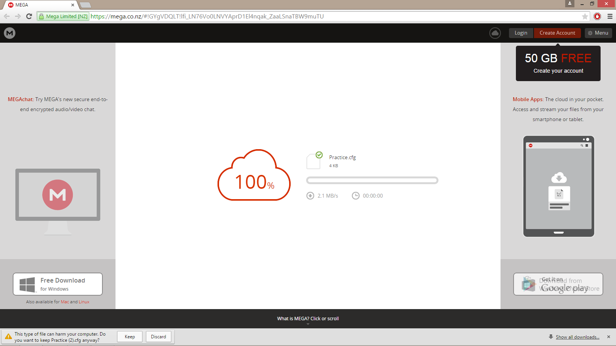The width and height of the screenshot is (616, 346).
Task: Click the MEGA logo in the header
Action: (10, 33)
